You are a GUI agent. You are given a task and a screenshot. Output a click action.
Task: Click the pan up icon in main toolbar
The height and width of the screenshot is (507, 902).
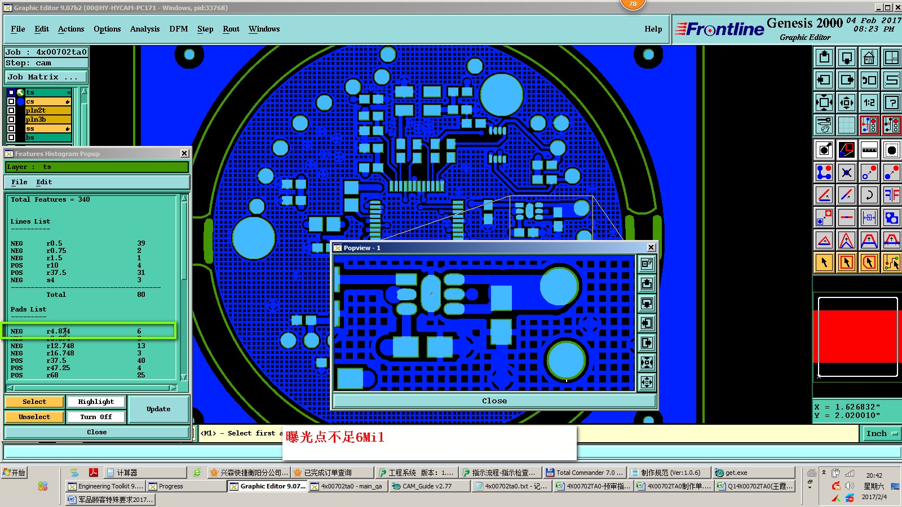pos(824,57)
